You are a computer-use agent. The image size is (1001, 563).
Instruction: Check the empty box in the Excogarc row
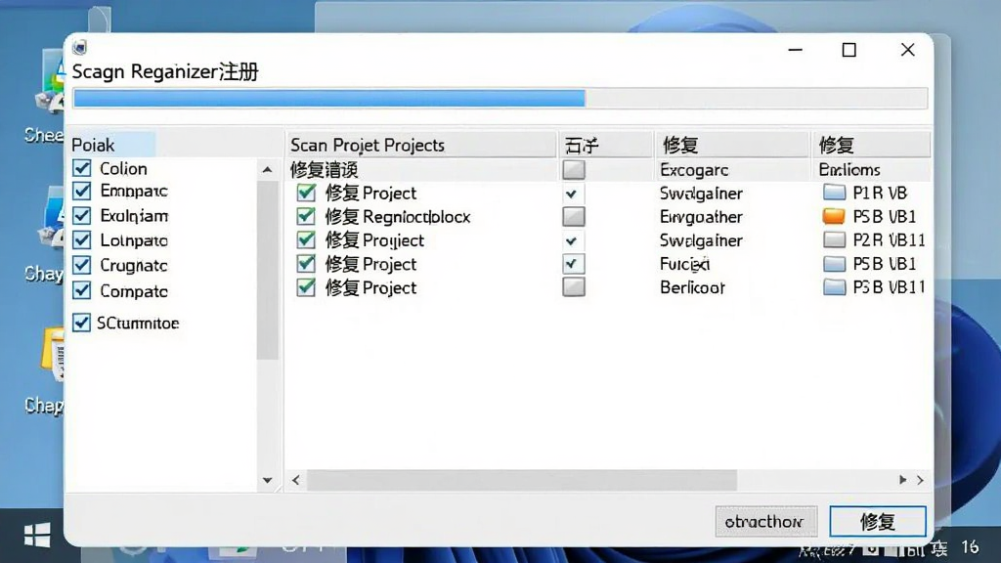(573, 169)
